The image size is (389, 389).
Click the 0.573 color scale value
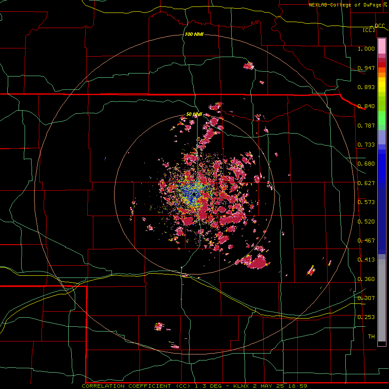click(366, 202)
